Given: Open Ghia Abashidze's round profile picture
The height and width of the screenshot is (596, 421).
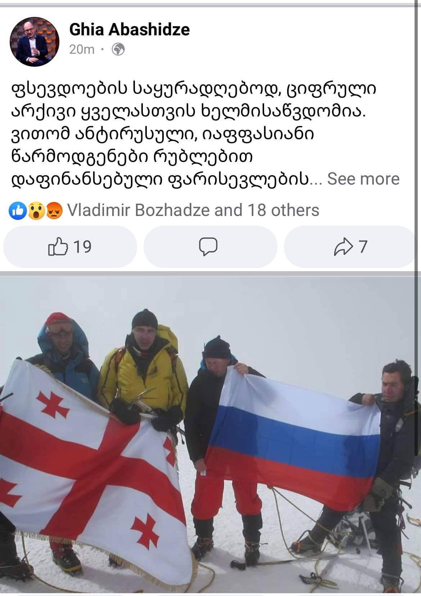Looking at the screenshot, I should tap(35, 42).
